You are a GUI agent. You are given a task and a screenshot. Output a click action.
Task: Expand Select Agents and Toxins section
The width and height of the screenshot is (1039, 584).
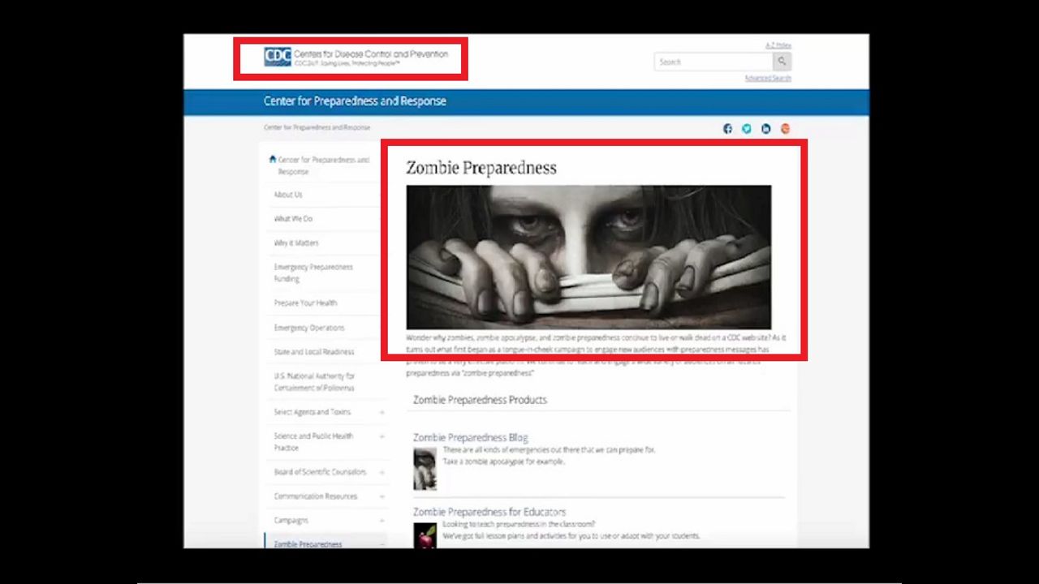click(382, 413)
